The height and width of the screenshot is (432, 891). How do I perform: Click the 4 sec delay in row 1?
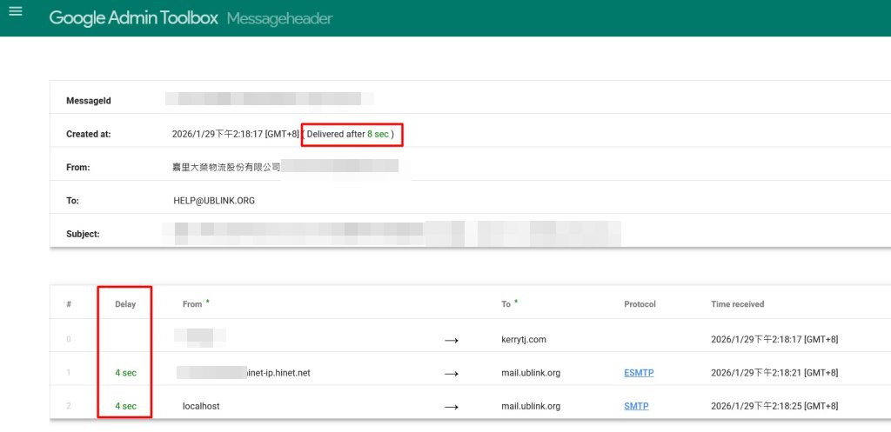point(125,373)
